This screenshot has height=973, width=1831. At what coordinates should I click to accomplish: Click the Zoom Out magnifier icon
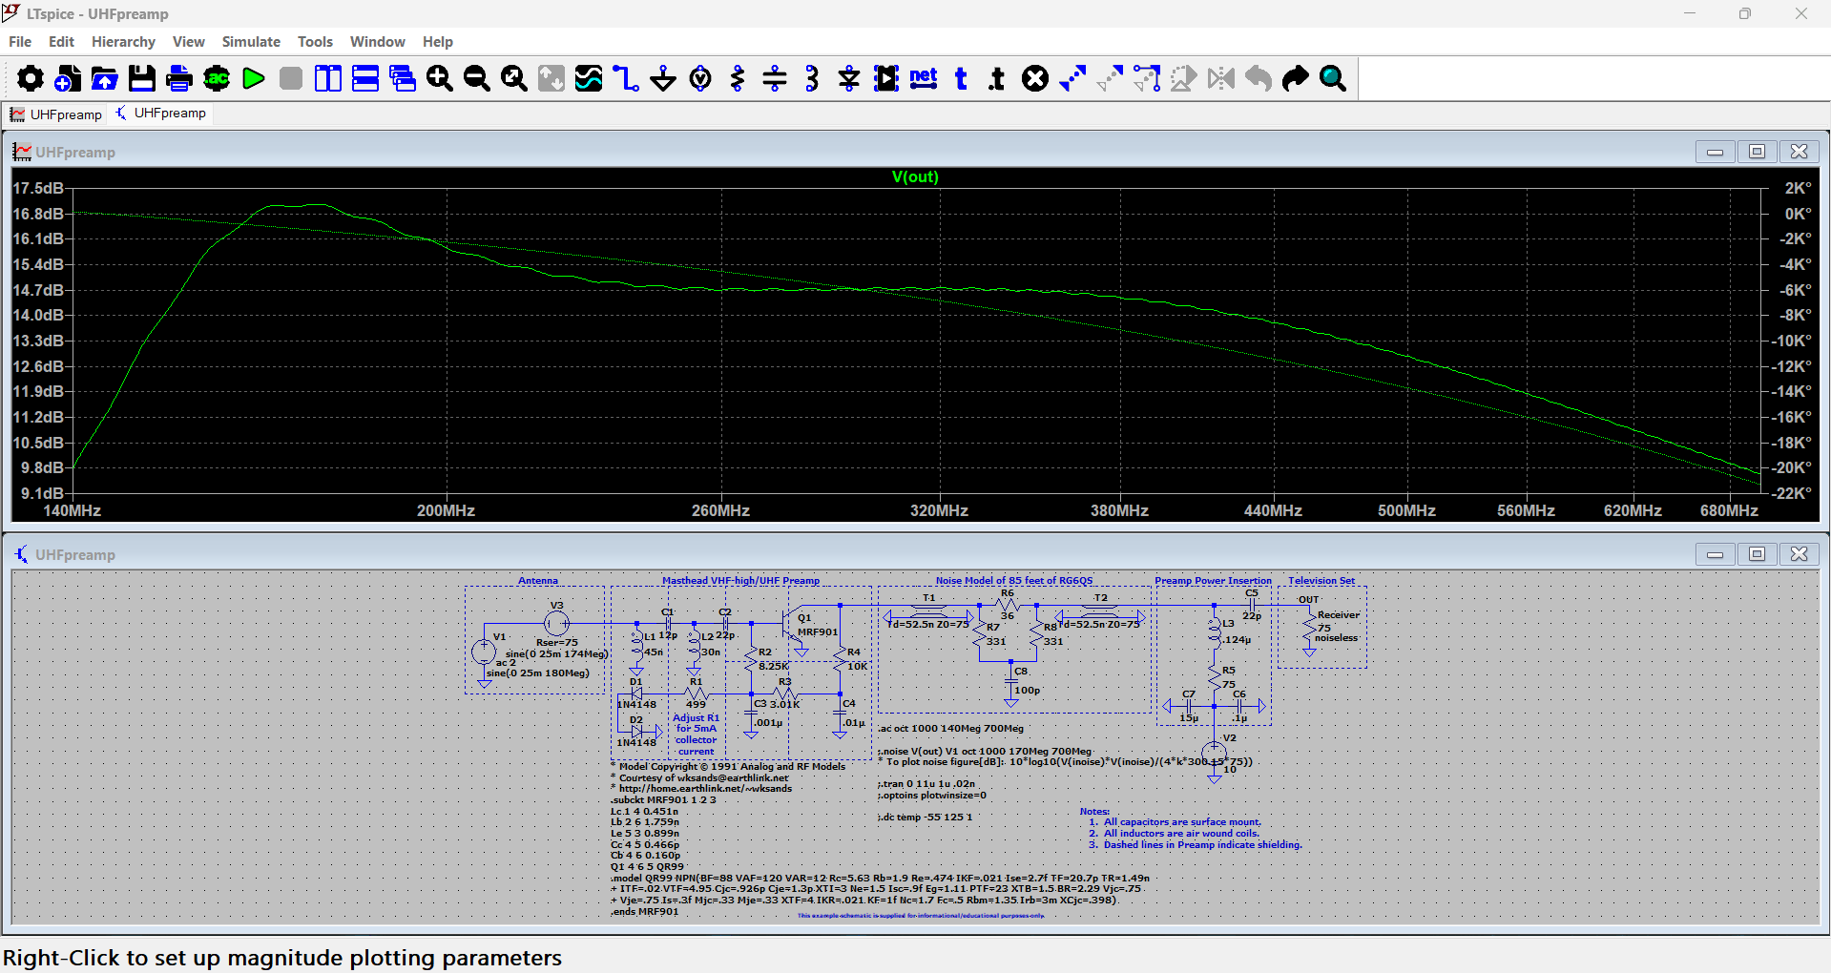point(477,78)
